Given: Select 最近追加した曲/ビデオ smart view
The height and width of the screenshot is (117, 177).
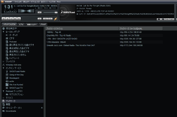Looking at the screenshot, I should 19,48.
